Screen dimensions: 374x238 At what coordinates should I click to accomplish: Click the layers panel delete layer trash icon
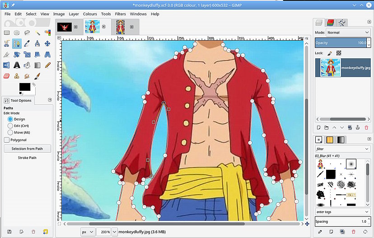pyautogui.click(x=366, y=128)
